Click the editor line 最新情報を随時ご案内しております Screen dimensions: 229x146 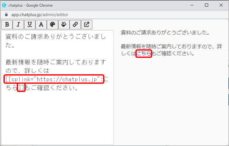click(56, 62)
